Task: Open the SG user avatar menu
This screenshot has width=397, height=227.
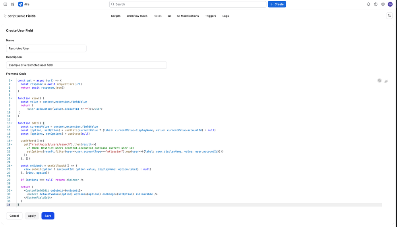Action: [390, 4]
